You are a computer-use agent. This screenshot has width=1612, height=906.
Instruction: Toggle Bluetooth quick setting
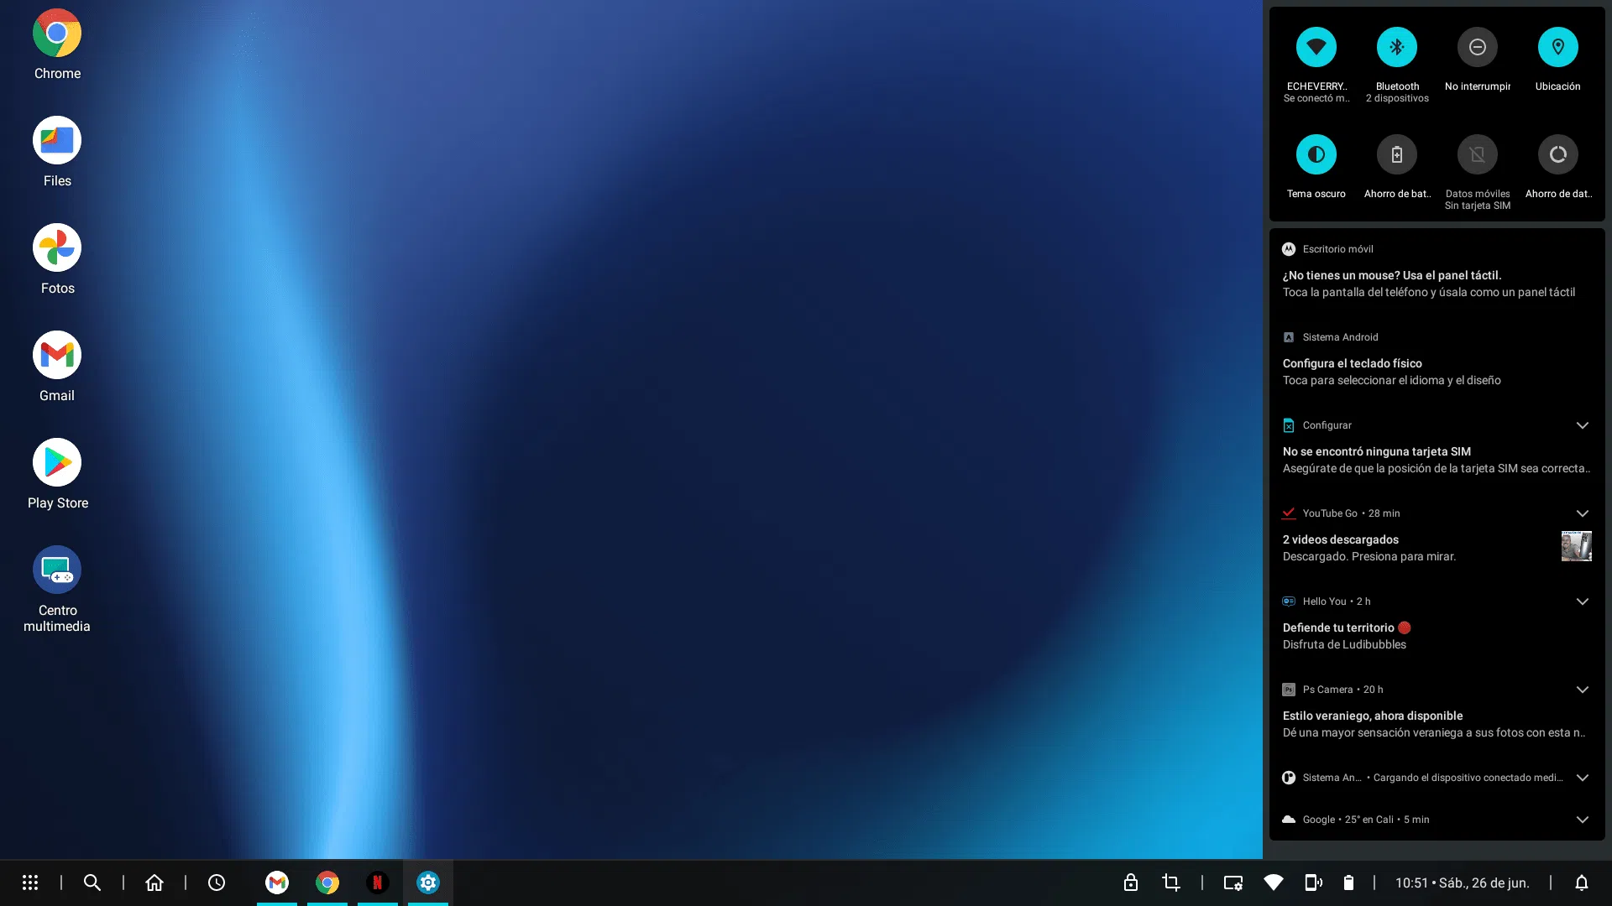point(1397,48)
